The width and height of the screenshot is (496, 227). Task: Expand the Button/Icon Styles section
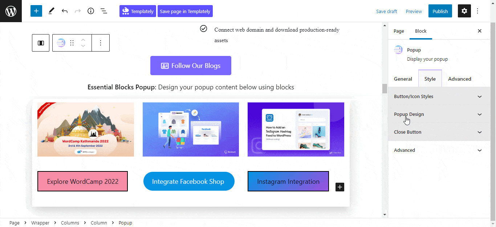tap(439, 97)
